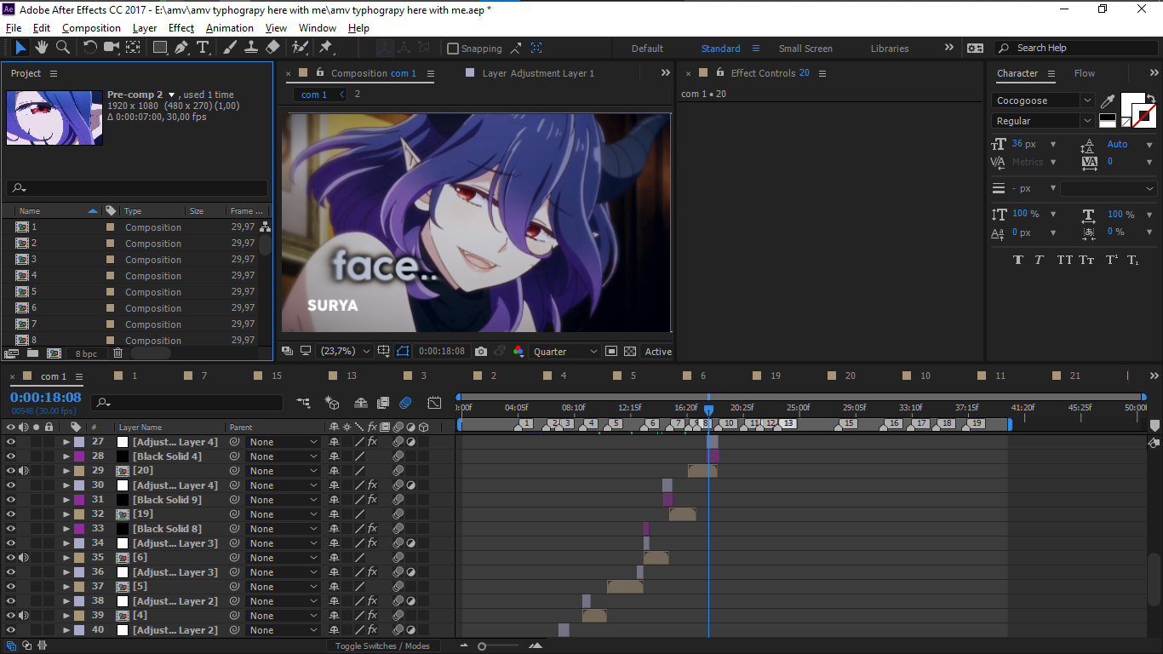Open the composition mini-flowchart in timeline
This screenshot has height=654, width=1163.
(303, 403)
